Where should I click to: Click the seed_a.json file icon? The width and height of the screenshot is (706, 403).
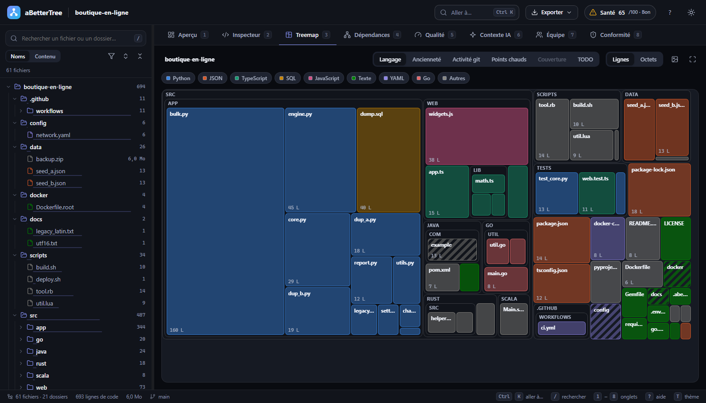(30, 171)
